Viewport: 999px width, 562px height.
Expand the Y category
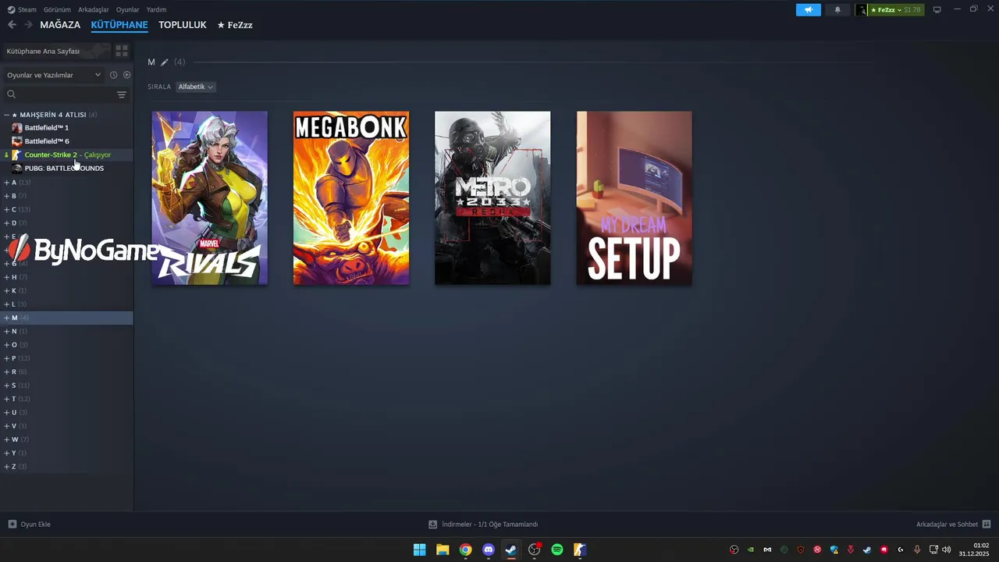coord(6,453)
